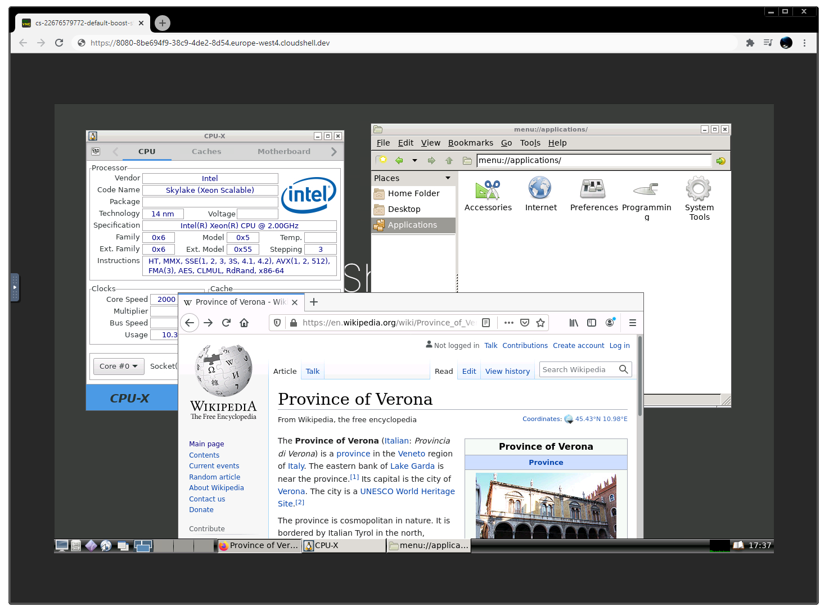Follow UNESCO World Heritage Site link

(366, 498)
